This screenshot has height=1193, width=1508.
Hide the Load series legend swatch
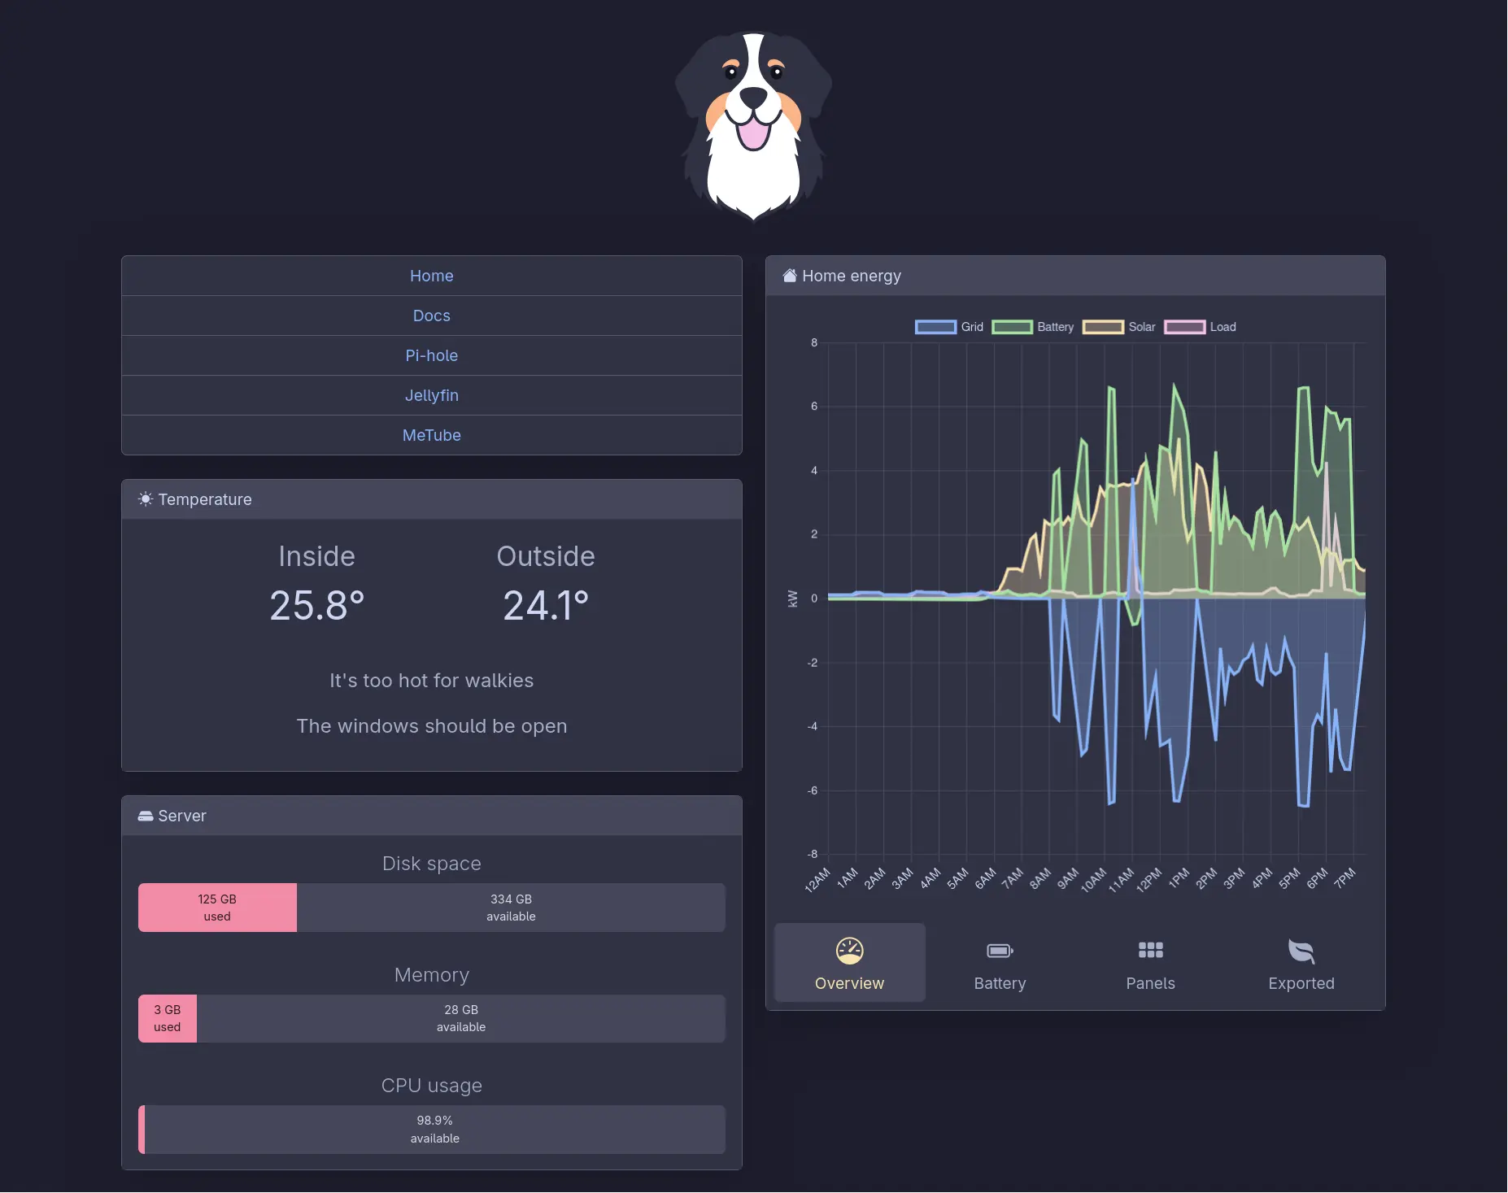pyautogui.click(x=1184, y=327)
